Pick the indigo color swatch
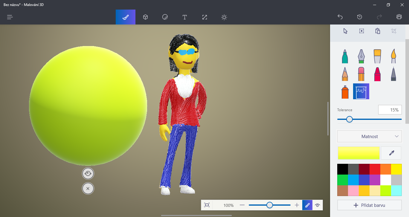The width and height of the screenshot is (409, 217). click(364, 180)
